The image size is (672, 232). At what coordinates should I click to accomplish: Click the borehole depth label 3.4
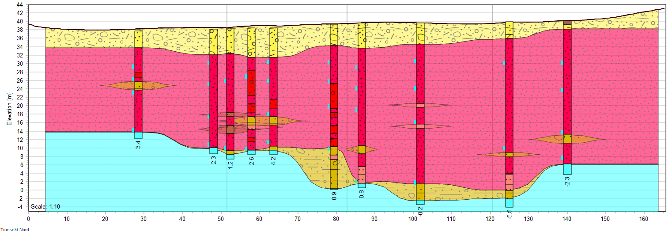pos(138,145)
